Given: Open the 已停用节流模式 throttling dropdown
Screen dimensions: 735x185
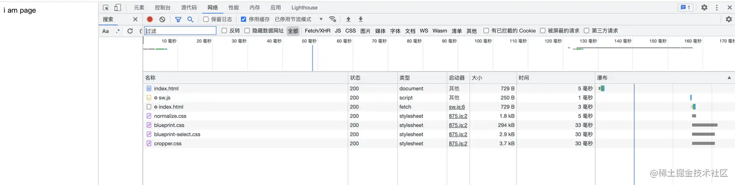Looking at the screenshot, I should pyautogui.click(x=298, y=19).
